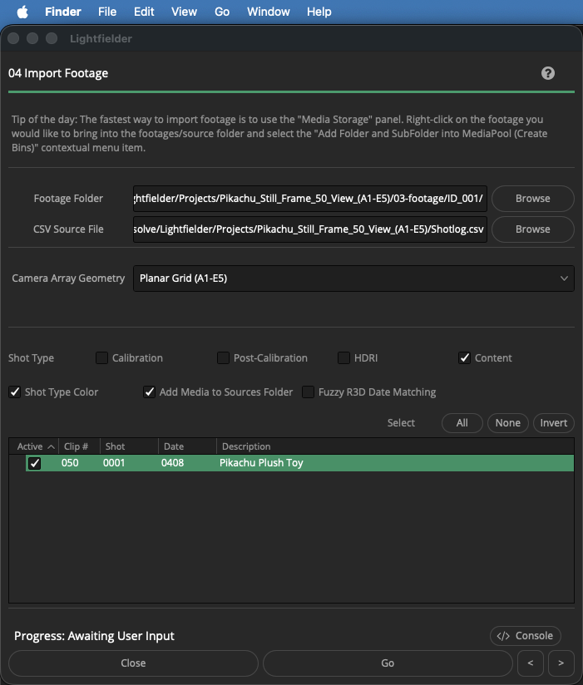583x685 pixels.
Task: Click the Select All button
Action: pos(462,423)
